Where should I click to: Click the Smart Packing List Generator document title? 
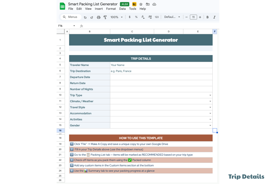[x=93, y=4]
